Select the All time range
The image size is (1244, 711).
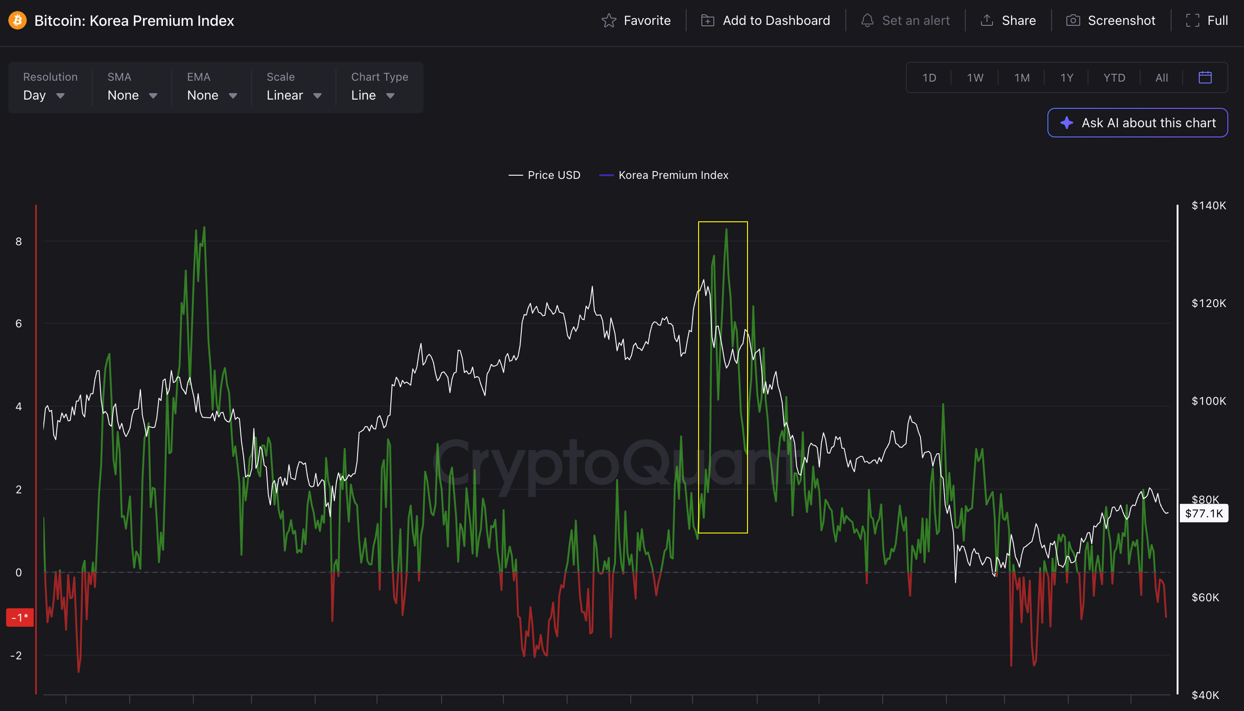pos(1162,77)
